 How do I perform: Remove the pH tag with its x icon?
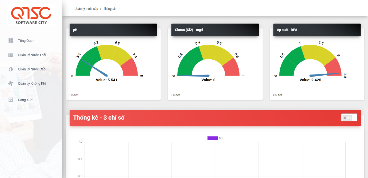pos(345,118)
